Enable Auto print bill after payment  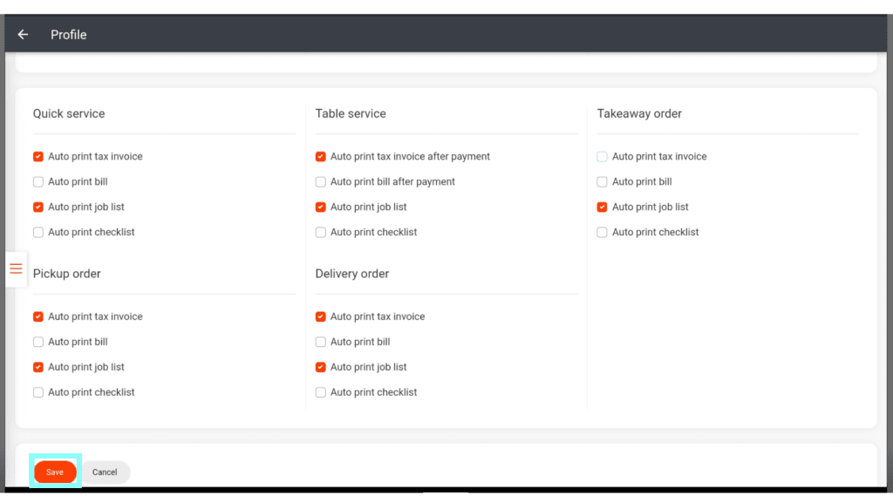coord(321,182)
